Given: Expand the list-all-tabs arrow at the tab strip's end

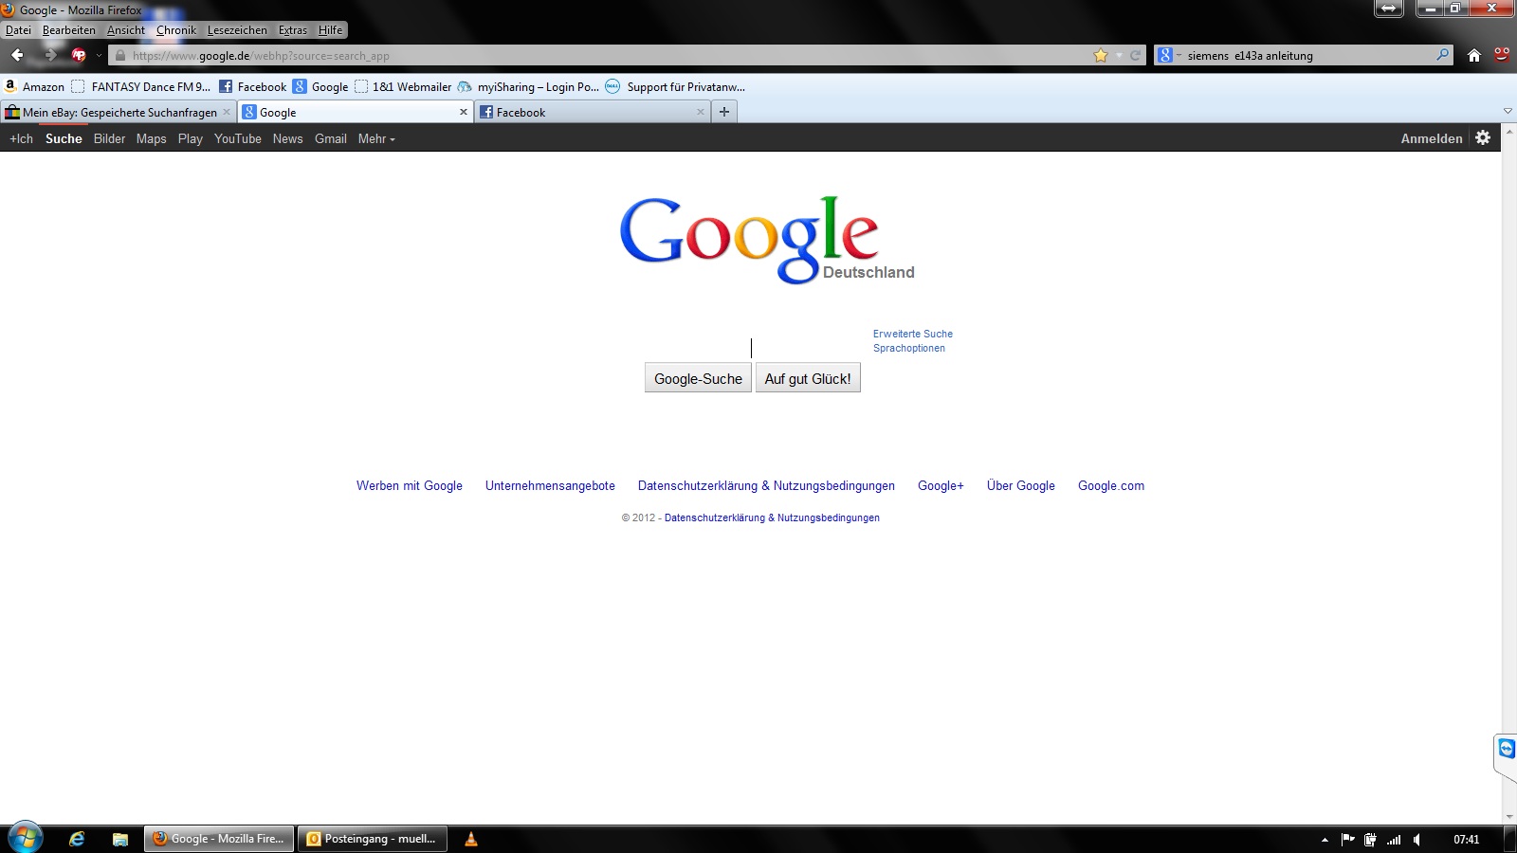Looking at the screenshot, I should coord(1508,112).
